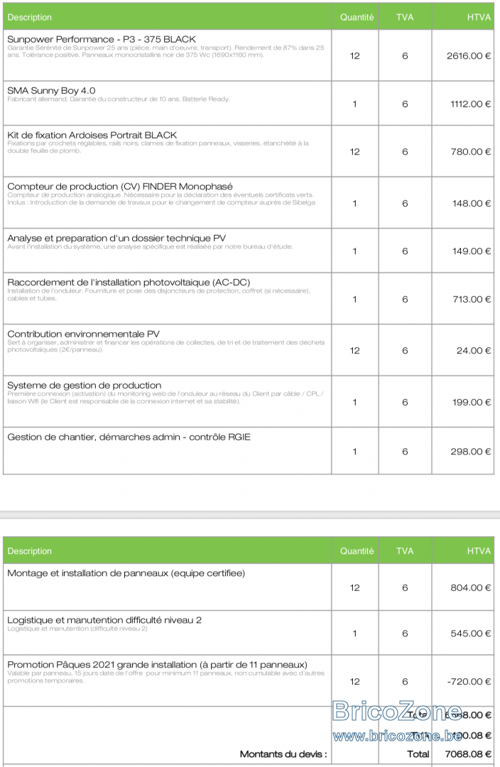This screenshot has height=767, width=500.
Task: Click the SMA Sunny Boy 4.0 item
Action: click(x=51, y=90)
